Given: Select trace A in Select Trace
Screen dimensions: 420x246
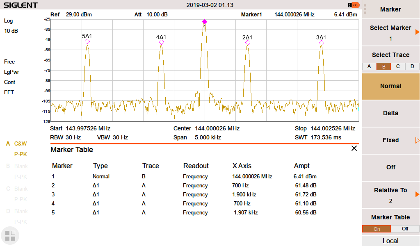Looking at the screenshot, I should tap(369, 66).
